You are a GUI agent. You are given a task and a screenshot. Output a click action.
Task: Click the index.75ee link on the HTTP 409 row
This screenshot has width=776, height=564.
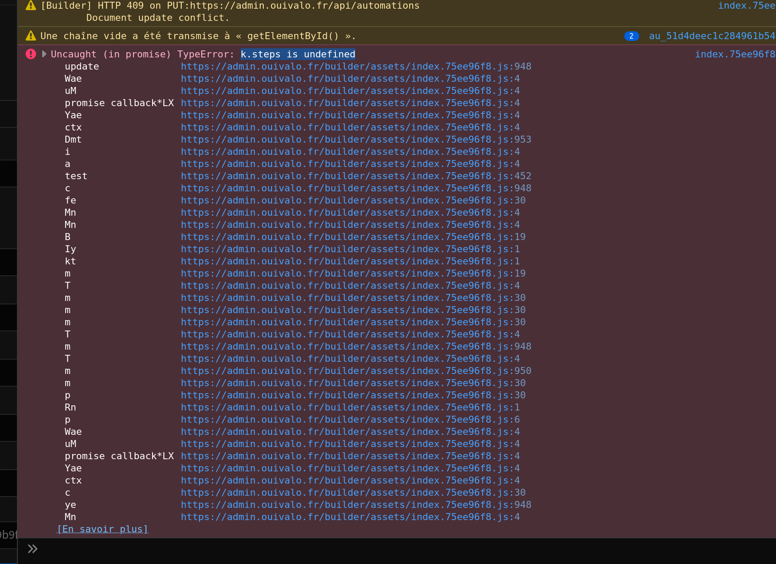746,5
